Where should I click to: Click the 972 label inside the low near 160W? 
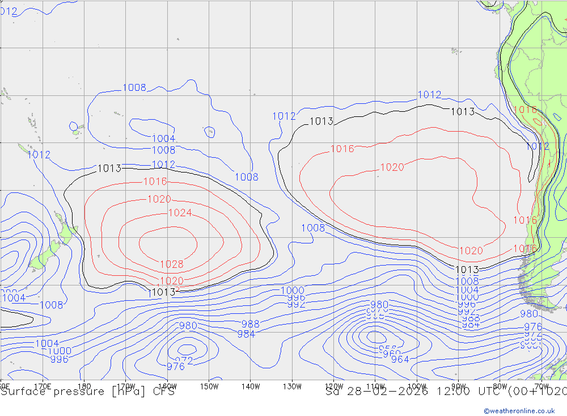(x=184, y=360)
